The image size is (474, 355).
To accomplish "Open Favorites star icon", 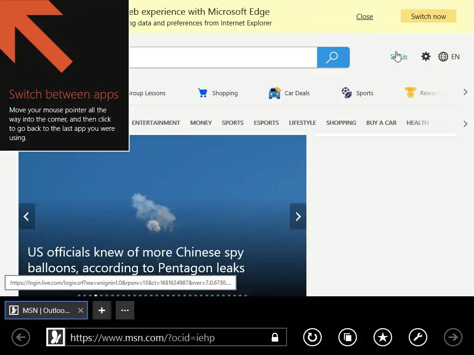I will point(383,337).
